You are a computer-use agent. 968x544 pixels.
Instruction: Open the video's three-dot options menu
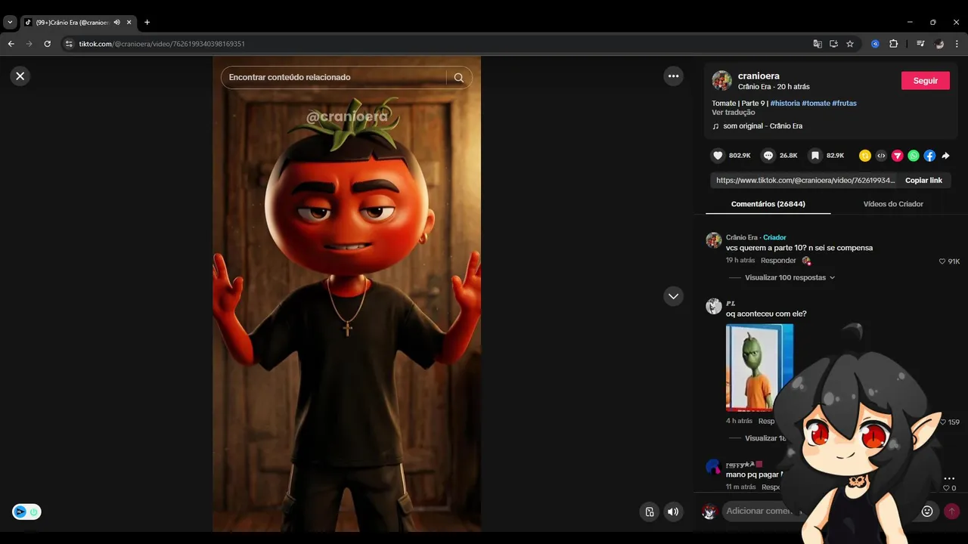(673, 76)
